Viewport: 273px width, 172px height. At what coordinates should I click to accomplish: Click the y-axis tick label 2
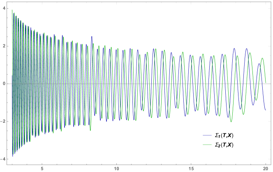(x=4, y=46)
